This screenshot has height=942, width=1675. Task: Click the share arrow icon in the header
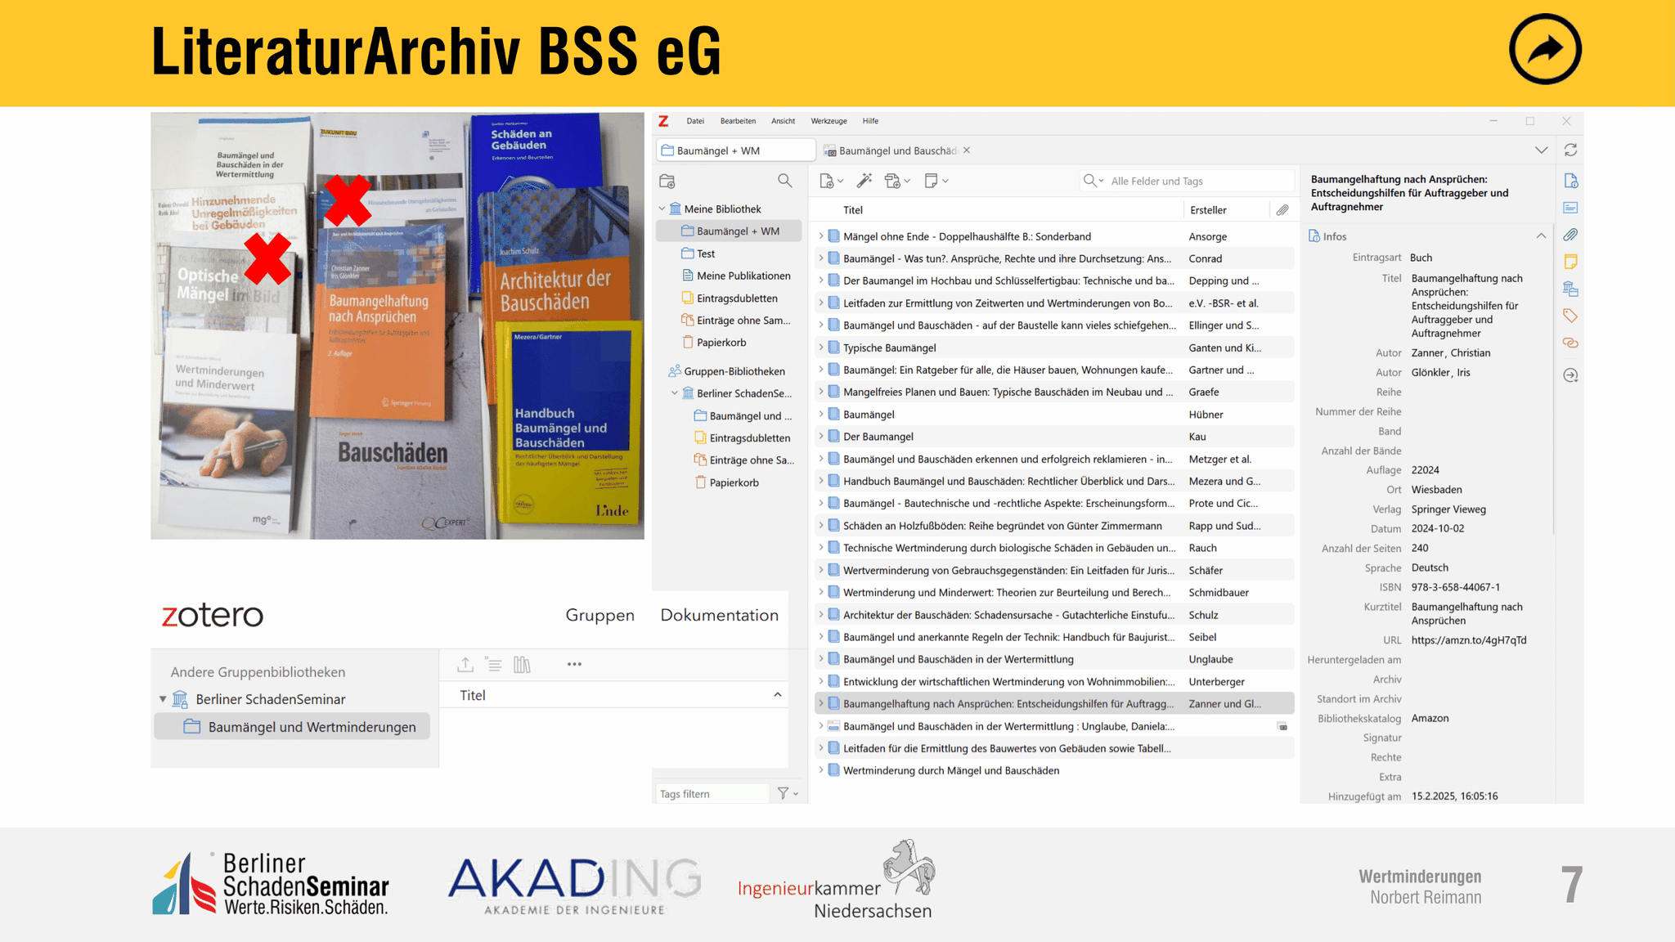point(1545,49)
